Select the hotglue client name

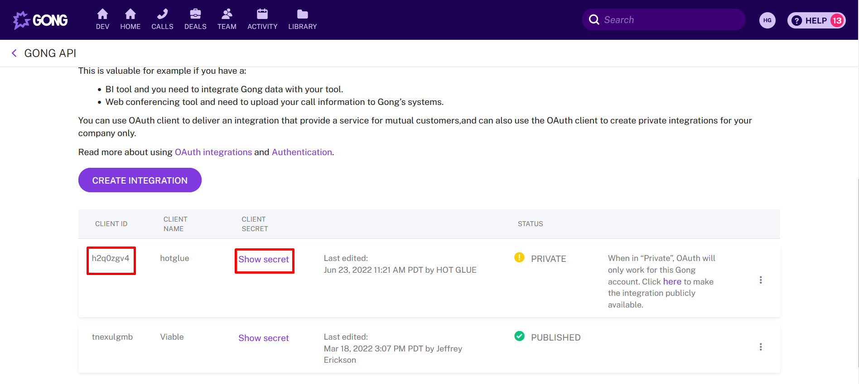point(174,258)
